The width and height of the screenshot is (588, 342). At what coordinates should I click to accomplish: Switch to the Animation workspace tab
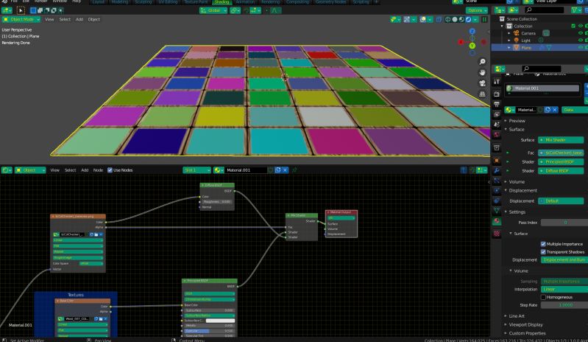click(245, 2)
